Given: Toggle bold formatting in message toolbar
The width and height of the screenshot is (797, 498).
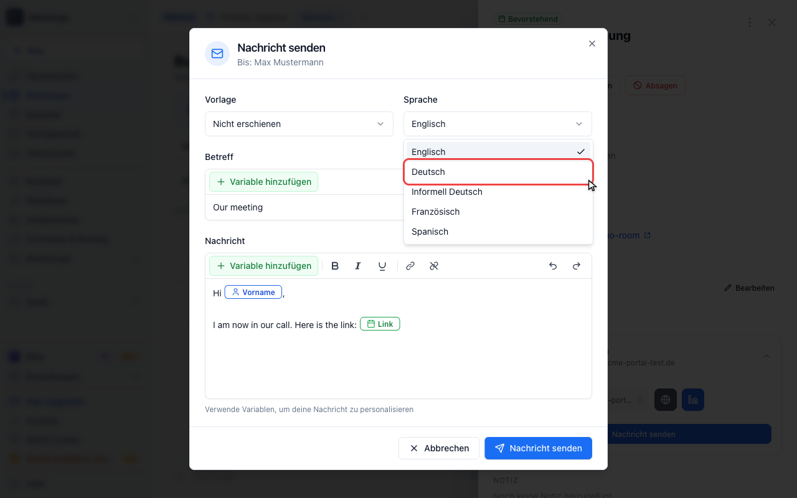Looking at the screenshot, I should 335,266.
